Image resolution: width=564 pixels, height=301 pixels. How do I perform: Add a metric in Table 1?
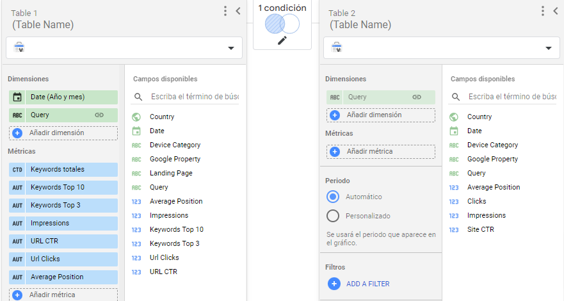point(63,295)
